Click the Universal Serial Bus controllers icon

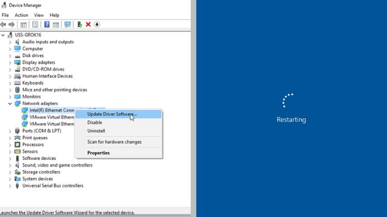17,186
